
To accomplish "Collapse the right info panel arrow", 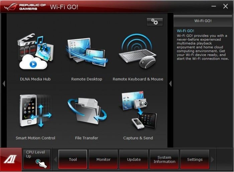I will tap(170, 84).
